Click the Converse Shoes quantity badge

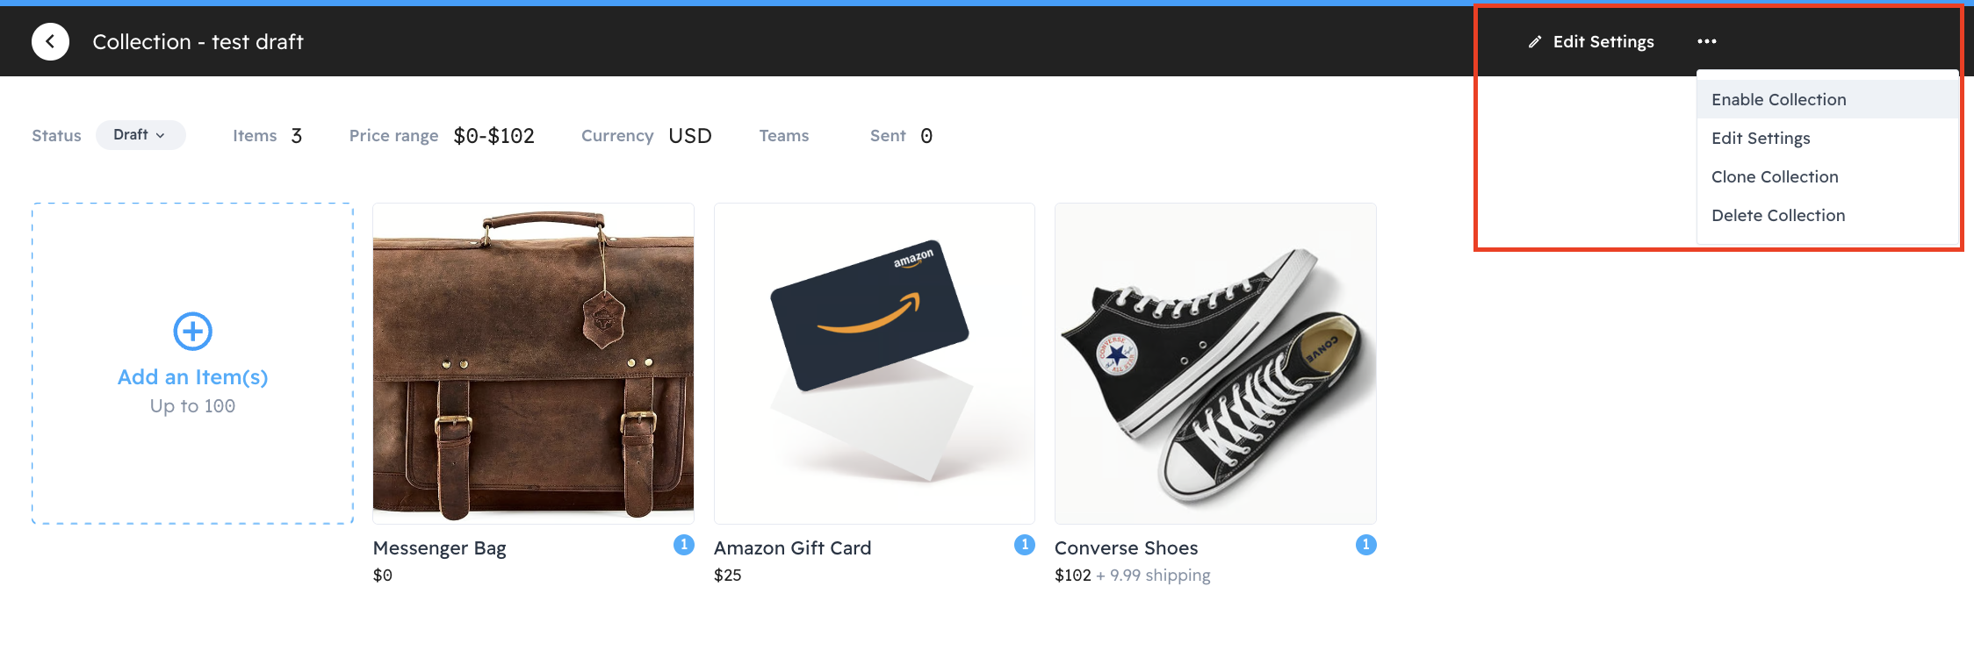pos(1365,545)
